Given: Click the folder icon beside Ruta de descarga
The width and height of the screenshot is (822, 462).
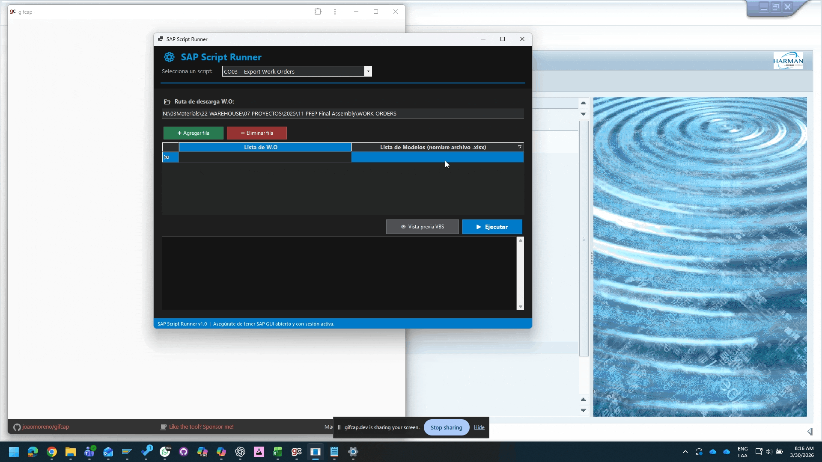Looking at the screenshot, I should pos(167,102).
